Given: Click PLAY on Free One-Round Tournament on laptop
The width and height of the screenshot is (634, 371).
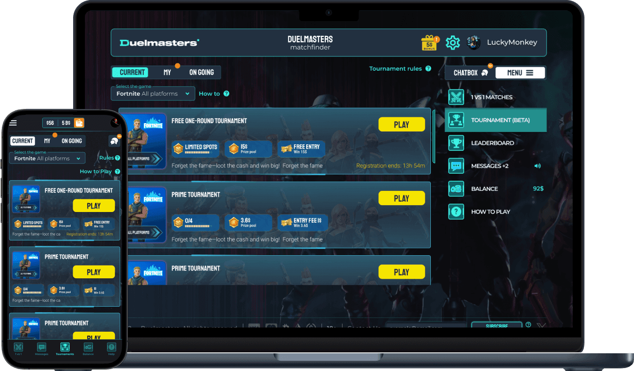Looking at the screenshot, I should click(x=401, y=125).
